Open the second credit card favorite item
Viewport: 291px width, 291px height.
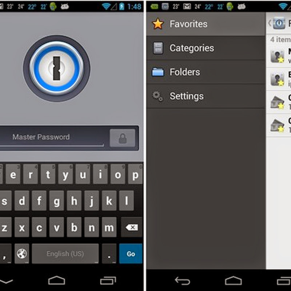[x=279, y=125]
